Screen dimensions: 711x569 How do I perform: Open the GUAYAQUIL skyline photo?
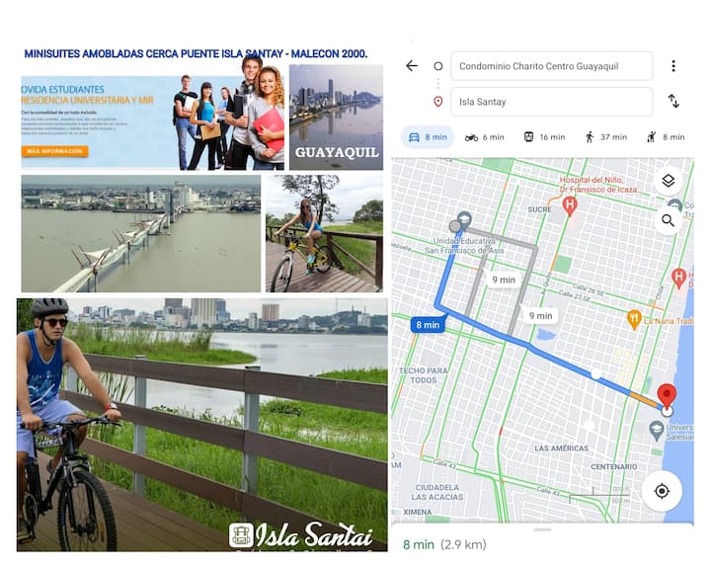[336, 118]
